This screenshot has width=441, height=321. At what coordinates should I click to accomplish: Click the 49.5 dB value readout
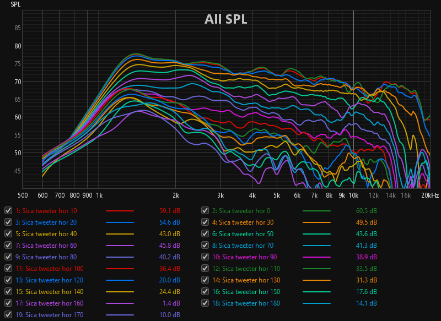[x=366, y=222]
